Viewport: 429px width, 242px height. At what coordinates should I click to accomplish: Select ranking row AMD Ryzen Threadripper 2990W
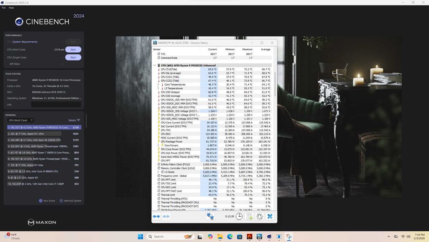click(44, 146)
